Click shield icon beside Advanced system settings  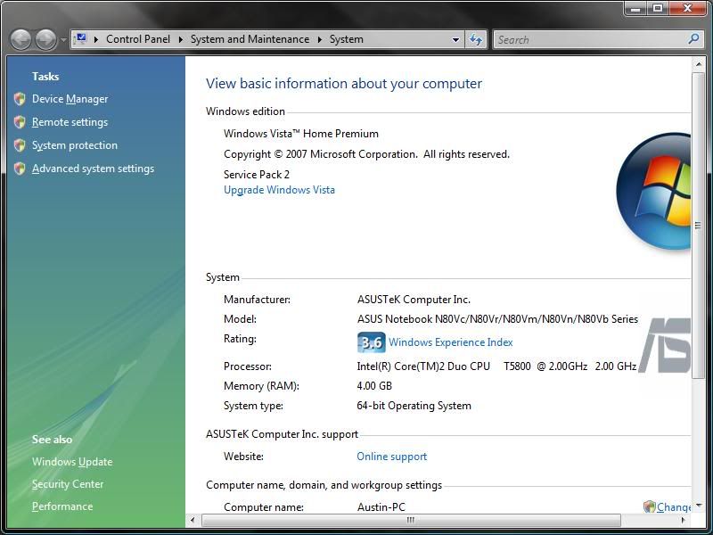(20, 169)
